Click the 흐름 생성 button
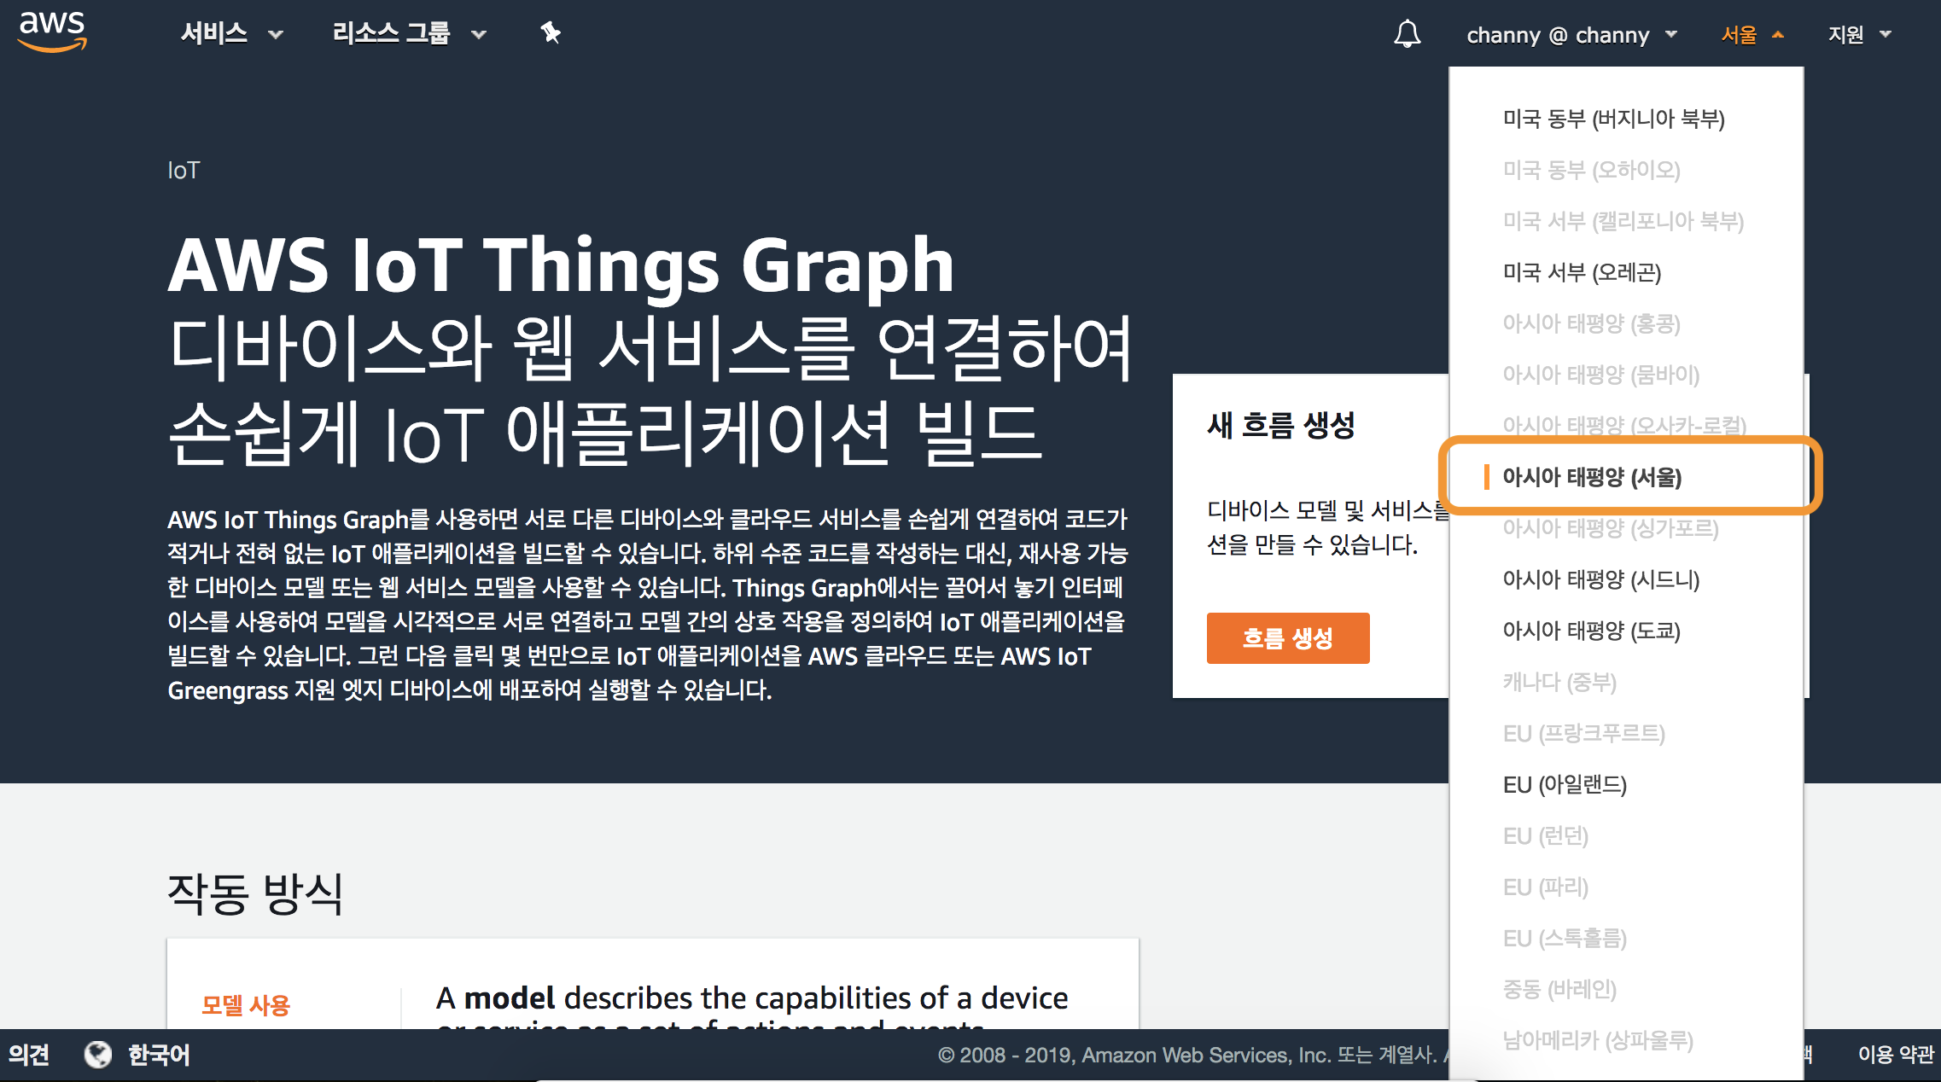 tap(1287, 637)
